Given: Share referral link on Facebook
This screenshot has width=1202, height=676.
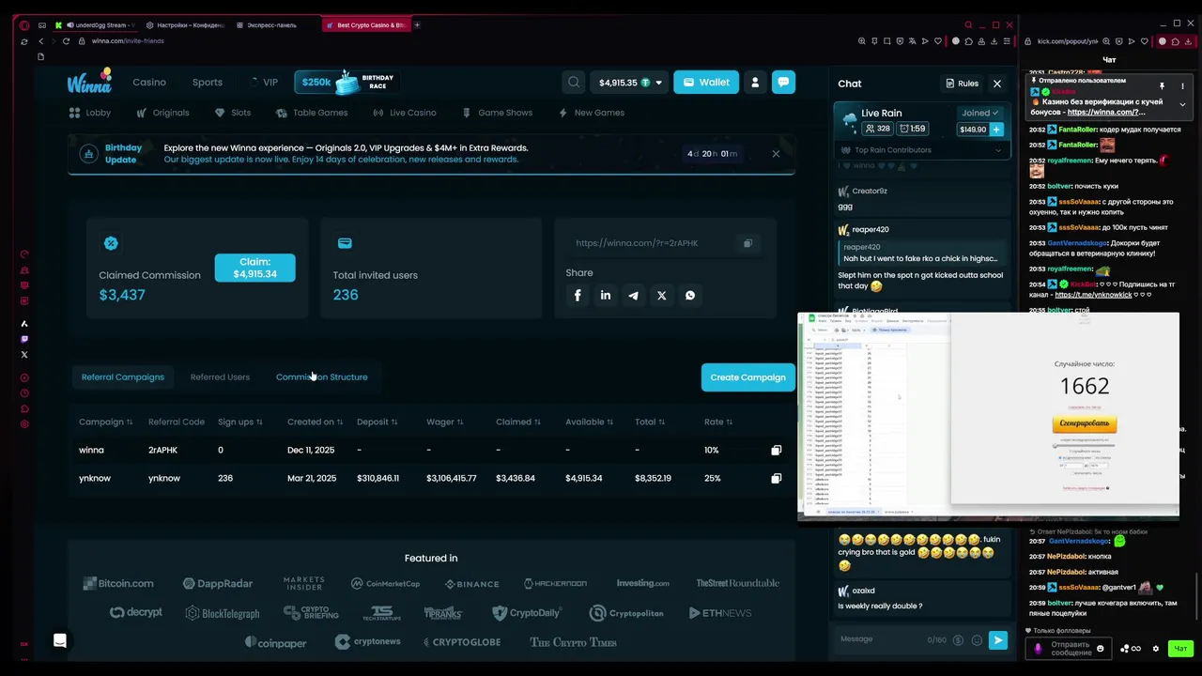Looking at the screenshot, I should [578, 295].
